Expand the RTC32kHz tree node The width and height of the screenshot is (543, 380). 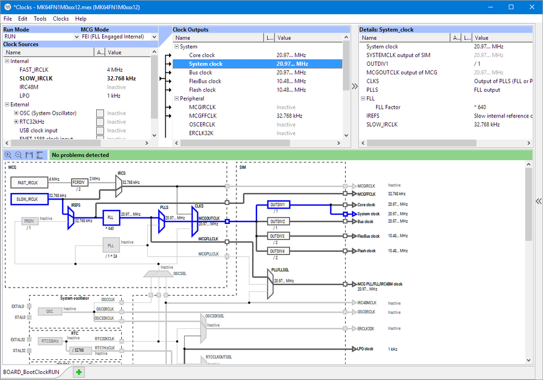coord(16,122)
